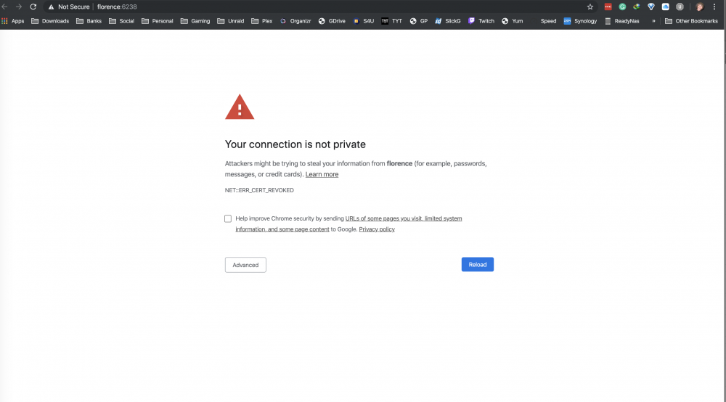
Task: Open the Unraid bookmark folder
Action: pyautogui.click(x=231, y=21)
